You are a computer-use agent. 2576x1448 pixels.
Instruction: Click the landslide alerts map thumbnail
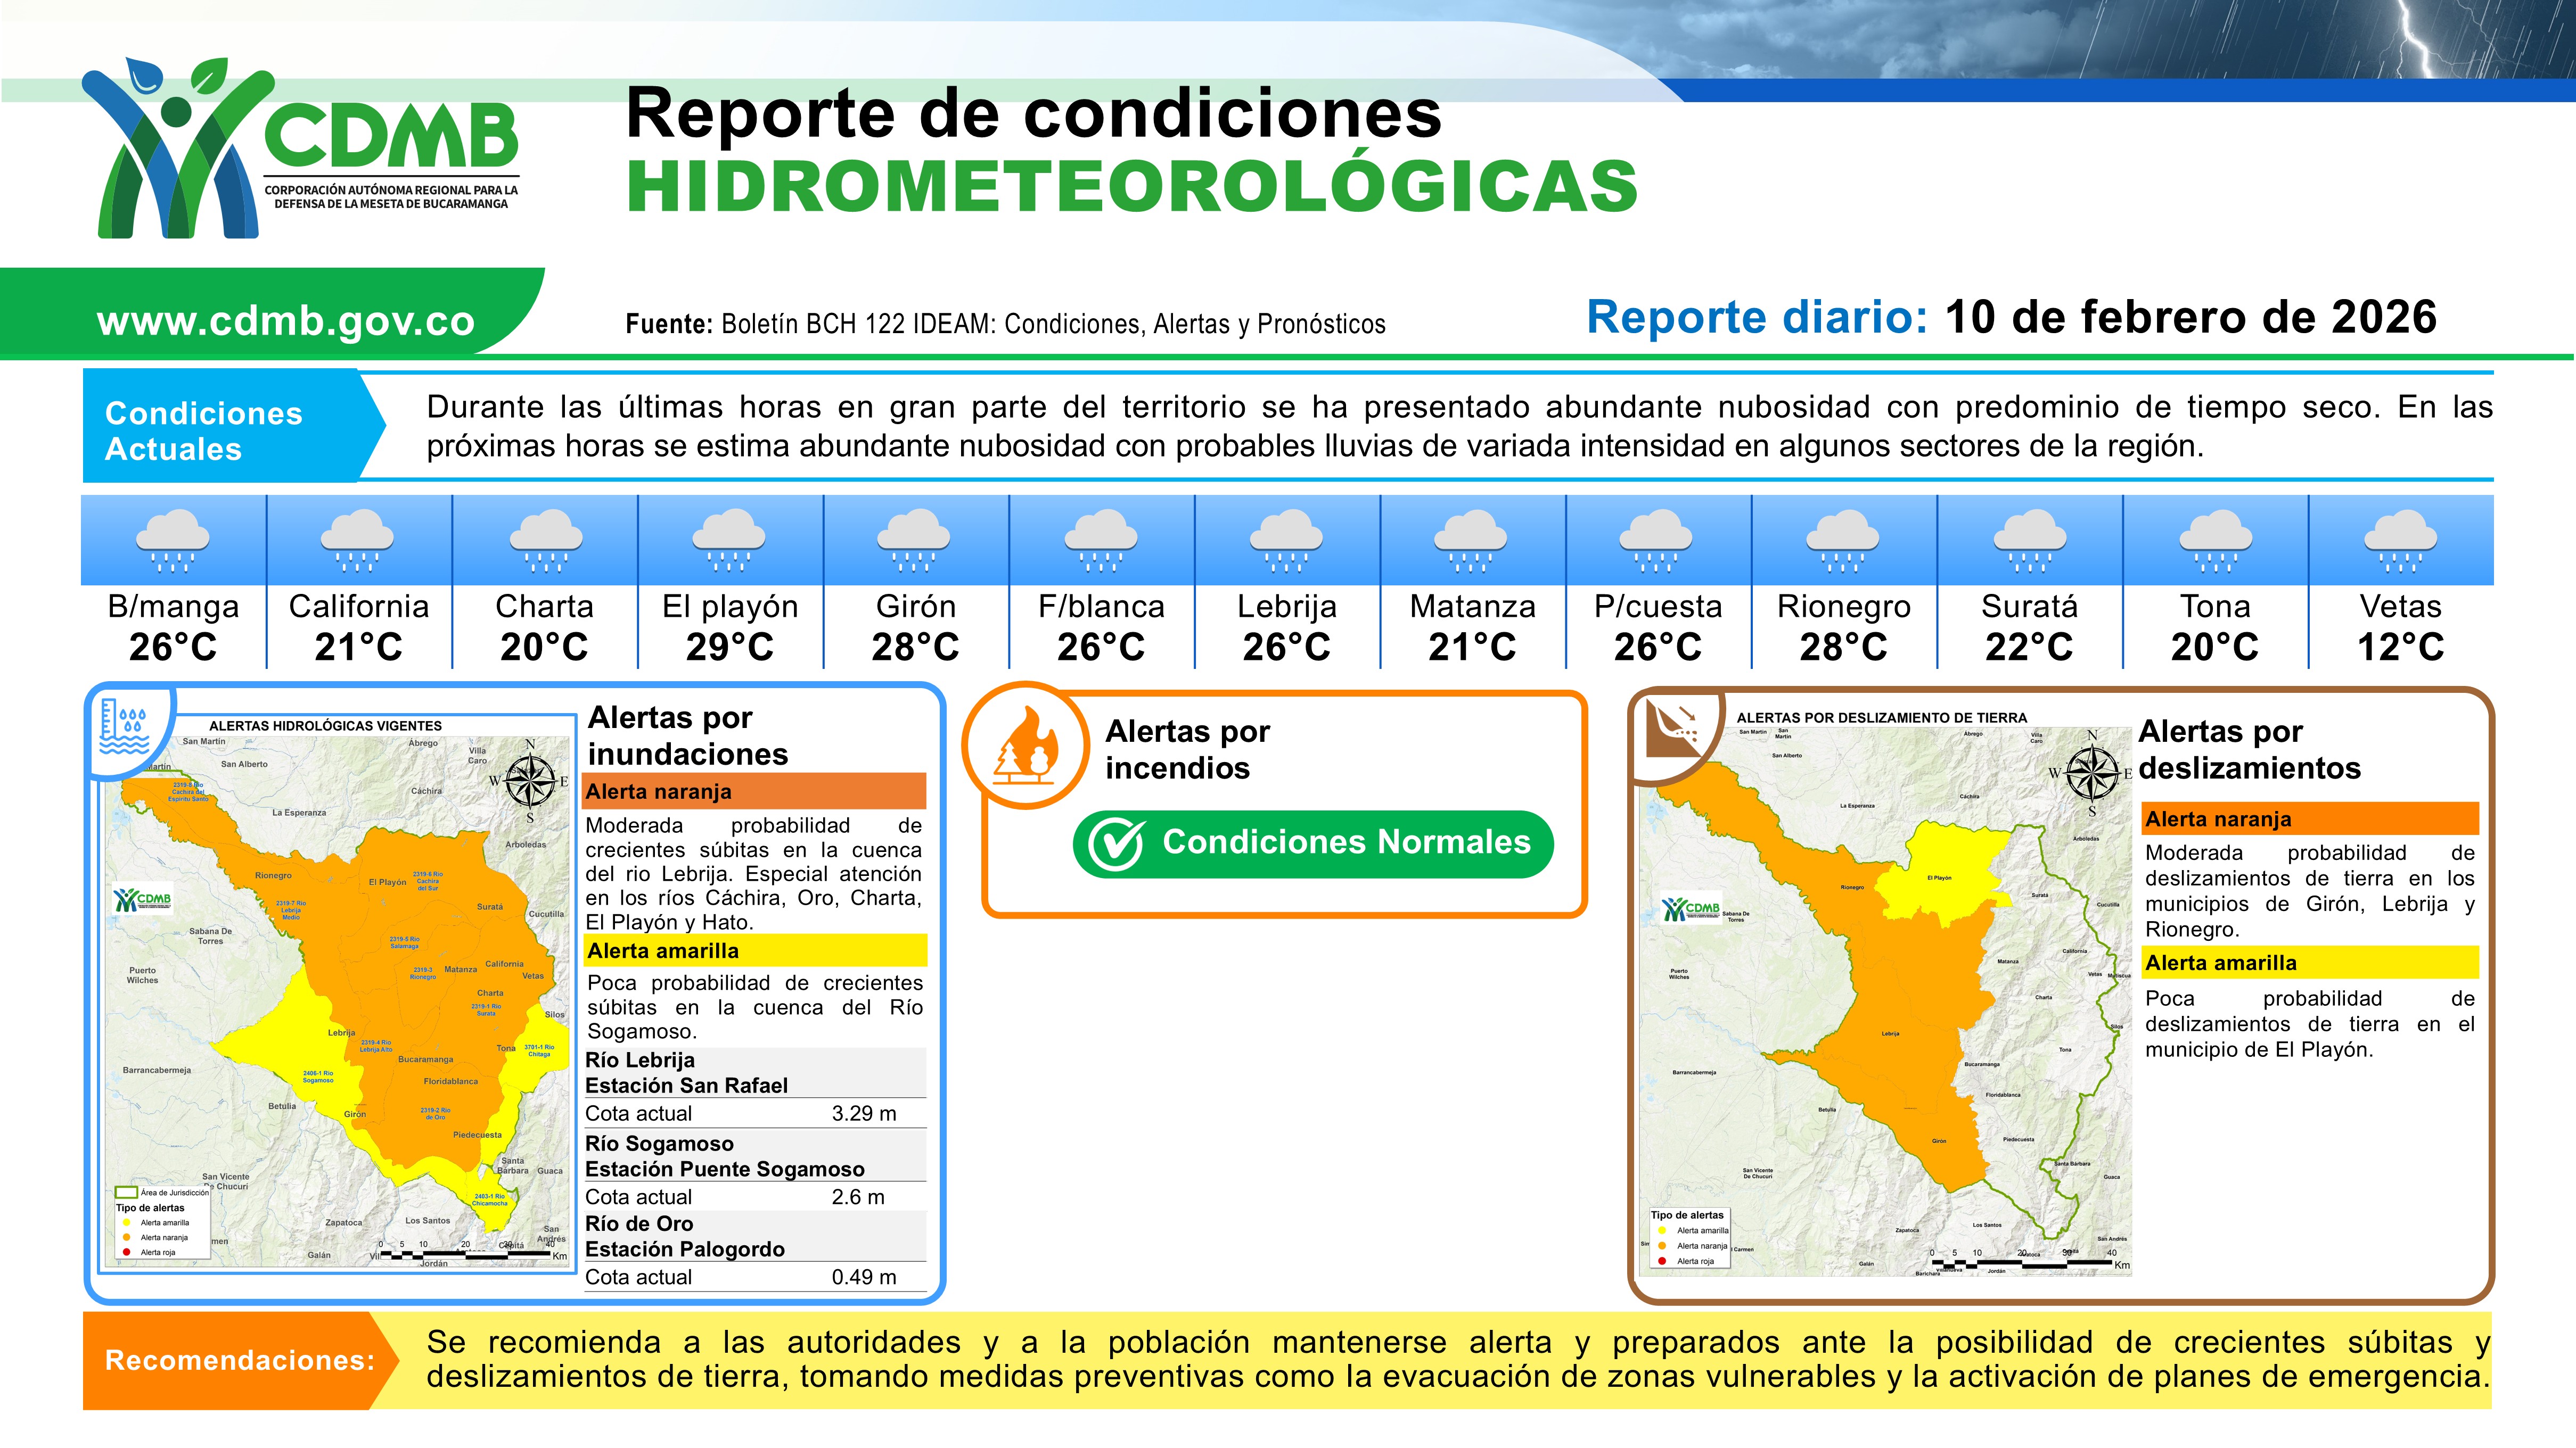[1885, 999]
